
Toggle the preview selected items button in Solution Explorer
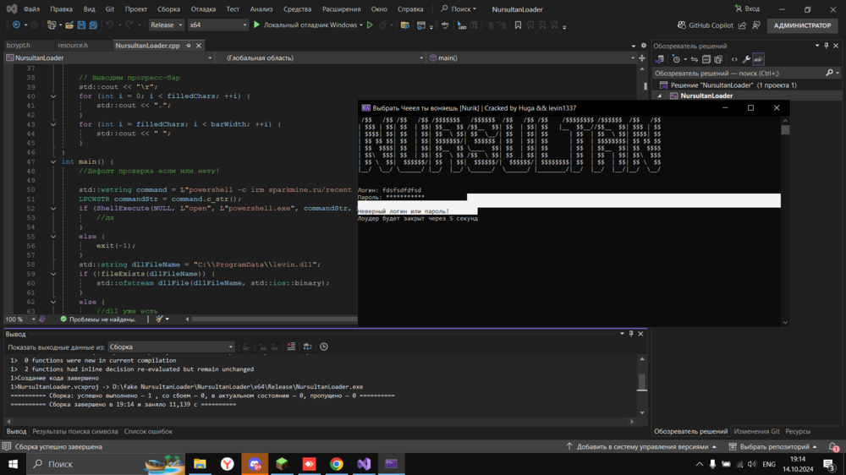click(759, 59)
